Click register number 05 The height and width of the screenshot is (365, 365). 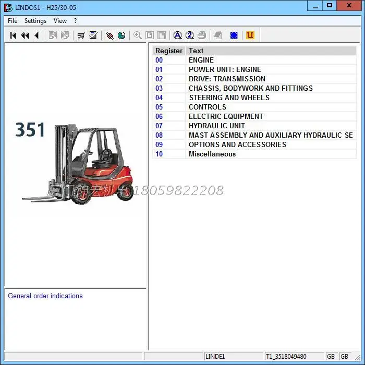coord(159,107)
